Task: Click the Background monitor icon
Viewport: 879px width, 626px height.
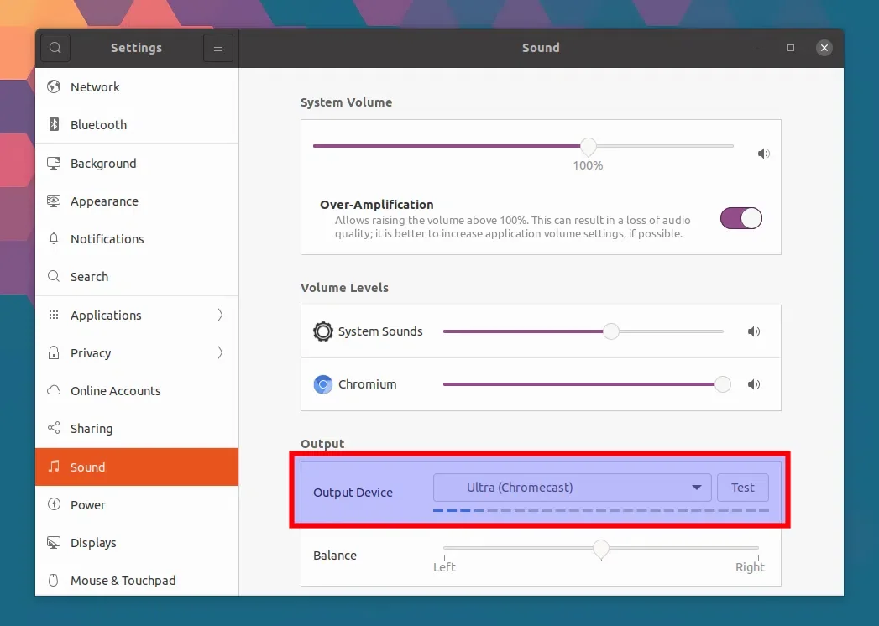Action: (x=54, y=163)
